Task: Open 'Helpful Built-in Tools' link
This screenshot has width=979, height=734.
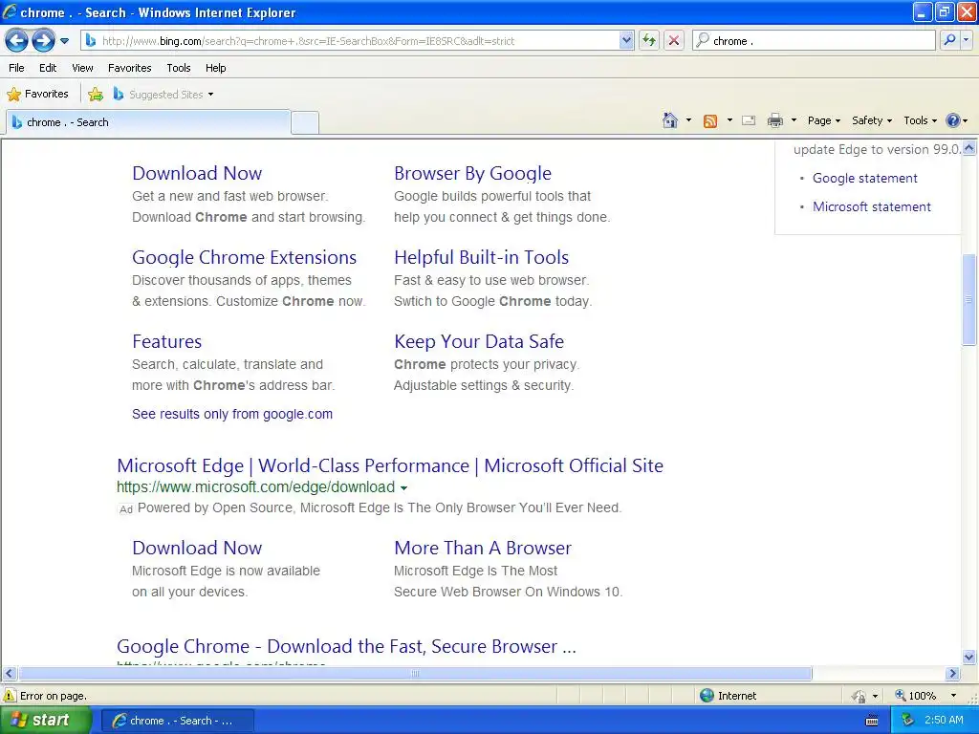Action: click(482, 257)
